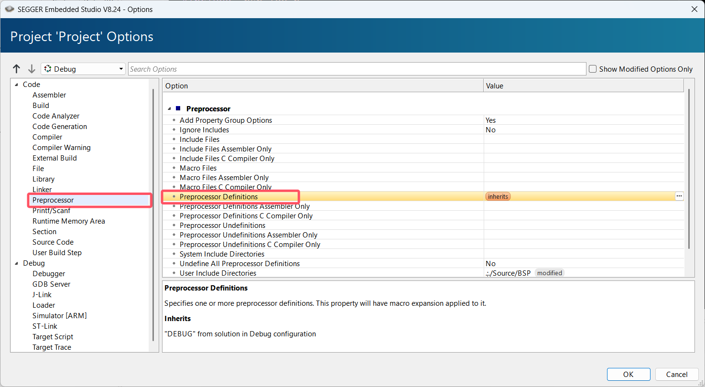Click the options list vertical scrollbar
Image resolution: width=705 pixels, height=387 pixels.
pyautogui.click(x=689, y=169)
